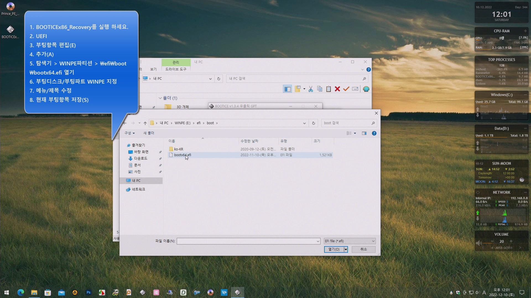
Task: Select 즐겨찾기 in navigation tree
Action: pos(138,145)
